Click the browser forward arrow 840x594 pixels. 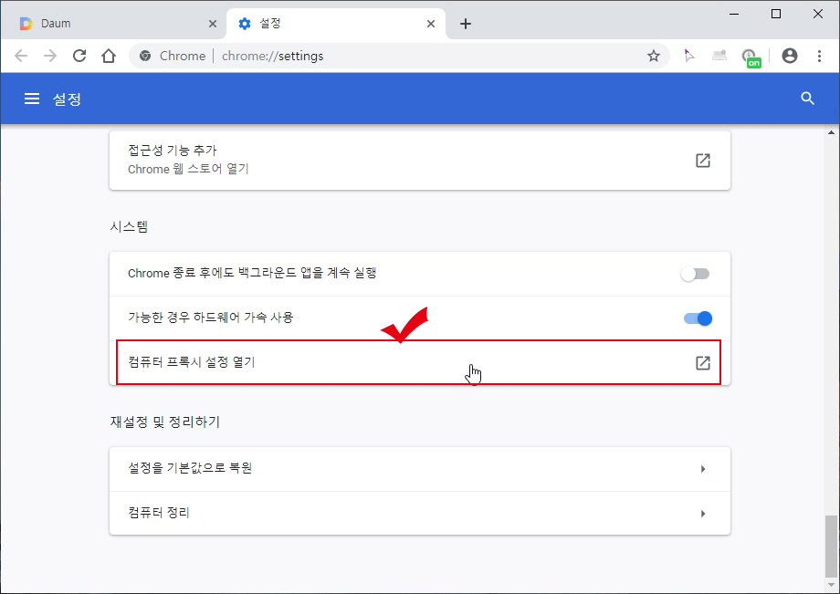click(50, 56)
